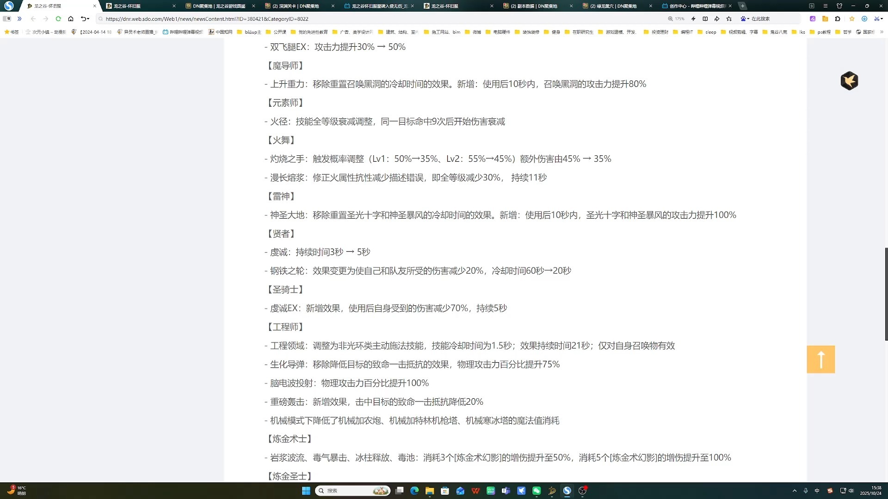
Task: Expand the scissors screenshot tool dropdown
Action: pyautogui.click(x=882, y=19)
